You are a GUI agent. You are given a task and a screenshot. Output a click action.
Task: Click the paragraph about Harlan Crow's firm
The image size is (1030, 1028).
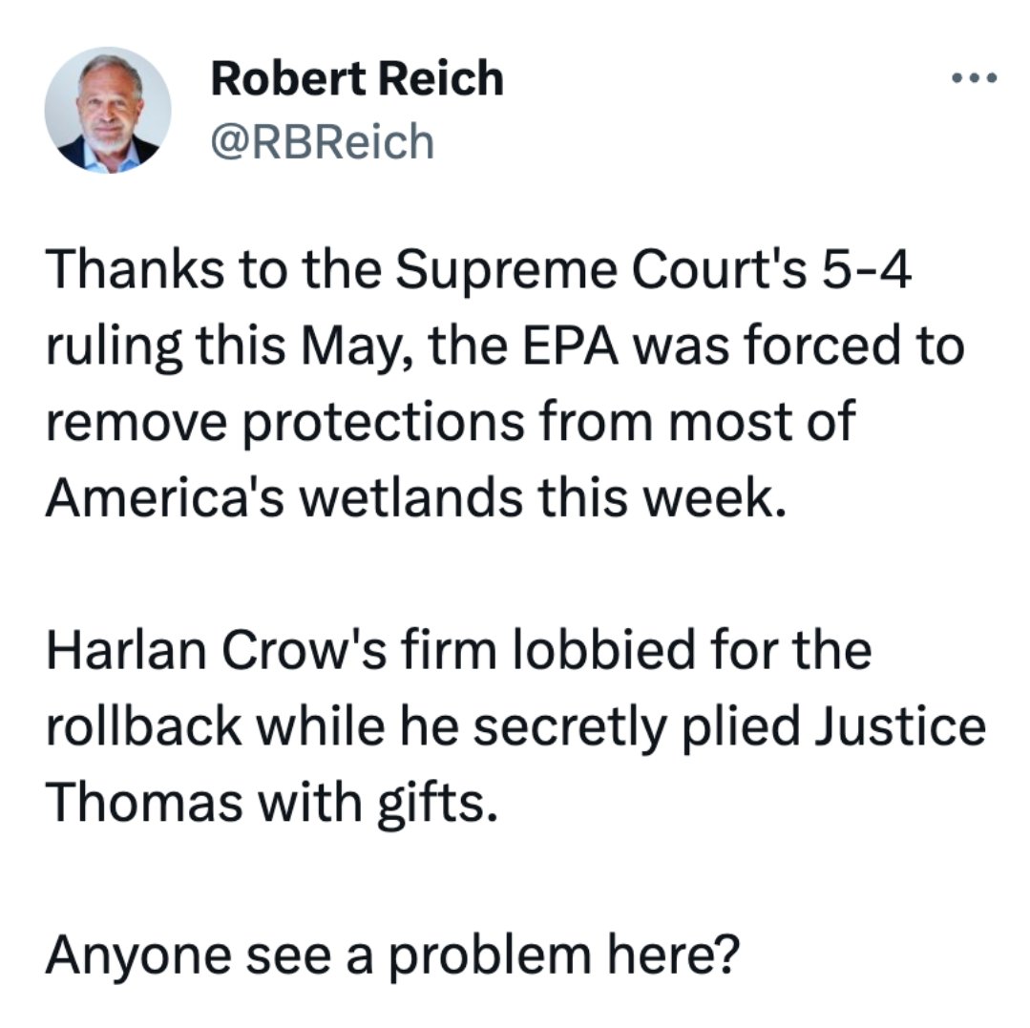tap(515, 725)
